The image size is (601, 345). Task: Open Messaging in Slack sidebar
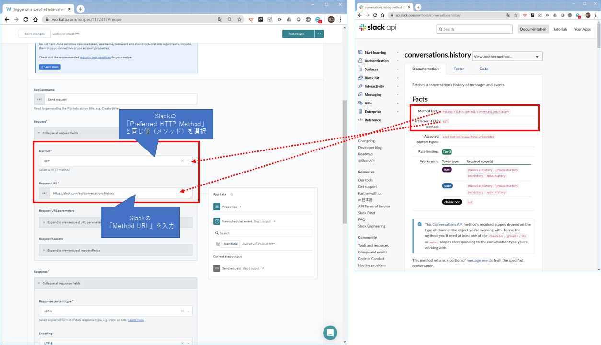point(373,95)
